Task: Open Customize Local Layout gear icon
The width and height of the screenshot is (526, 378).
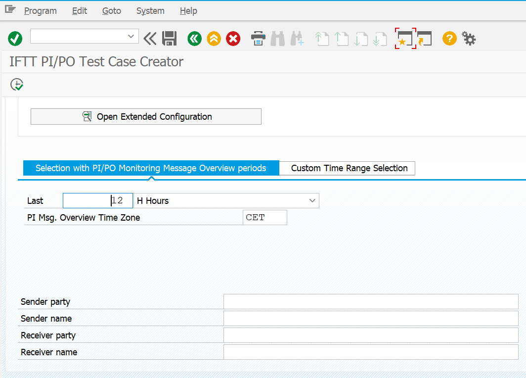Action: tap(469, 38)
